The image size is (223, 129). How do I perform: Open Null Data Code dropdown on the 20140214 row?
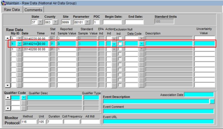141,44
